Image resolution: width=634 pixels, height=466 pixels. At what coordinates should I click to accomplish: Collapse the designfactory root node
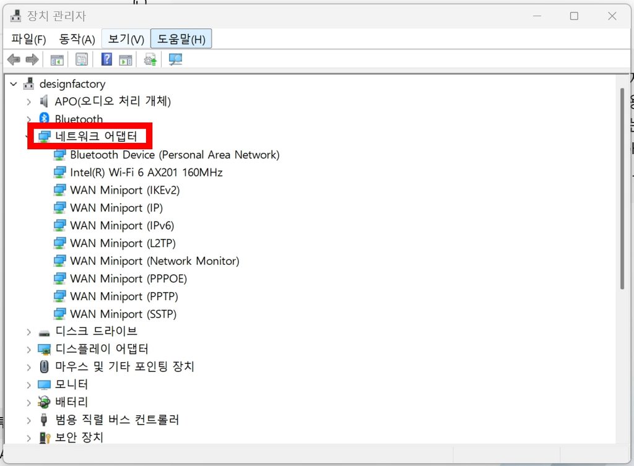pos(14,84)
